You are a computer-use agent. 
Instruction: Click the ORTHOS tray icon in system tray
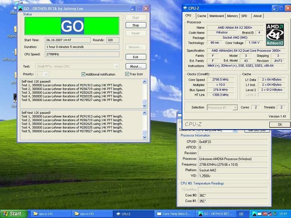click(254, 214)
